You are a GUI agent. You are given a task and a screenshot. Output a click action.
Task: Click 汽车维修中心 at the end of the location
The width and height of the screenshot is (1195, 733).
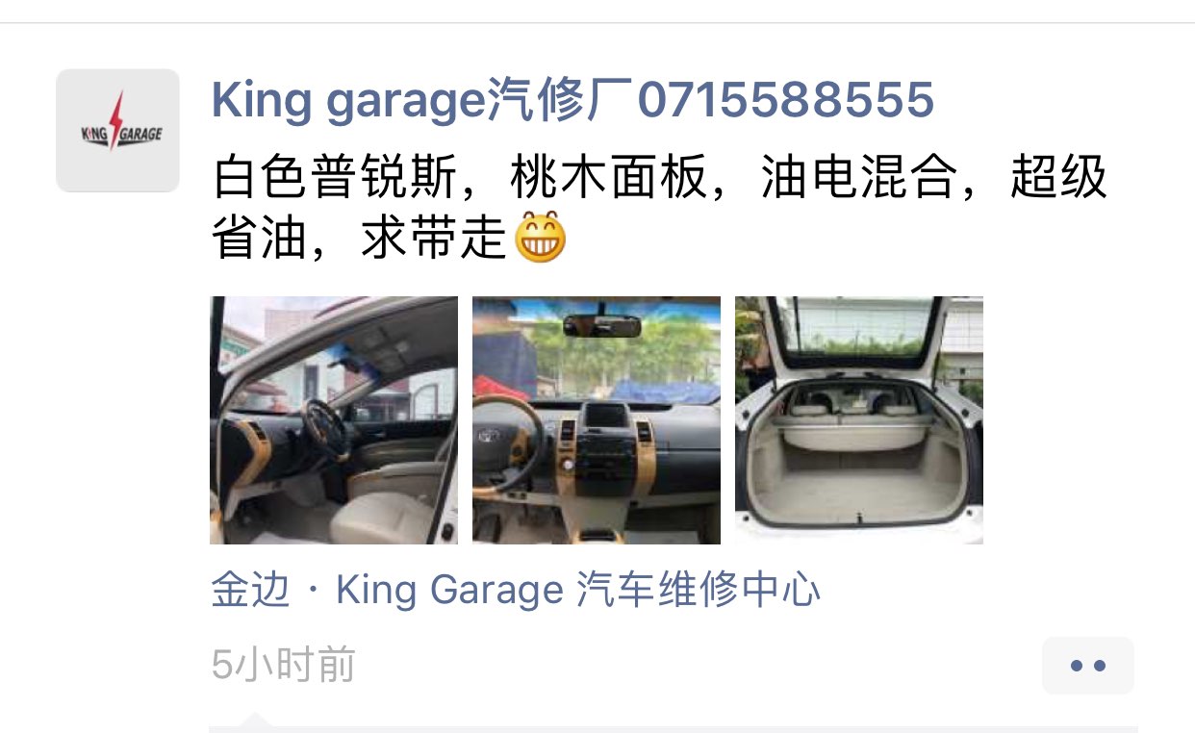699,590
